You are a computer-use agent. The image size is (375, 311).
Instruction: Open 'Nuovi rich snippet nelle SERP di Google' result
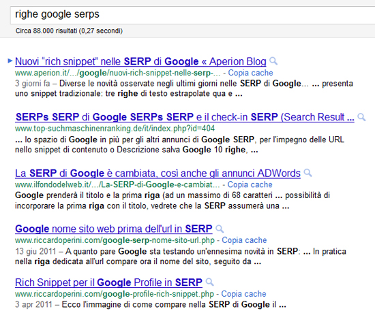pos(140,61)
